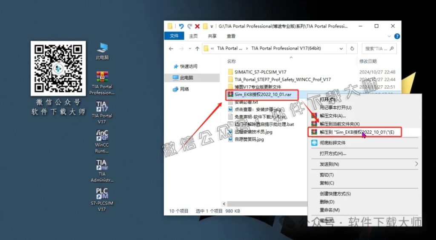Sort by 名称 column header
This screenshot has height=240, width=436.
(231, 61)
